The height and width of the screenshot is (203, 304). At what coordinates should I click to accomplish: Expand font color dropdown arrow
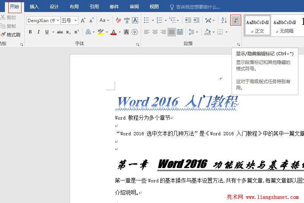click(120, 32)
